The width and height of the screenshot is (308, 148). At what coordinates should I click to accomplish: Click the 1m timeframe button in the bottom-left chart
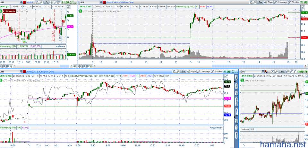[183, 72]
